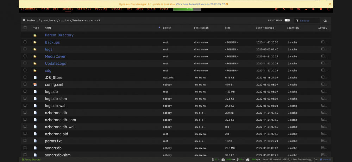Click the Backups folder icon

tap(35, 42)
